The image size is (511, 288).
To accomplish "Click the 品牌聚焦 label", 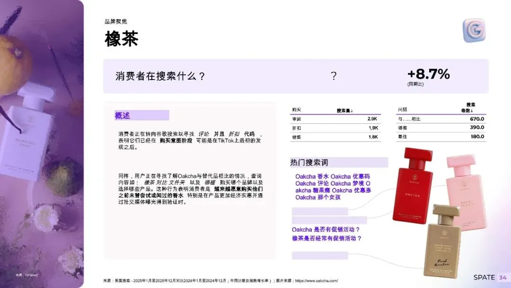I will point(116,22).
